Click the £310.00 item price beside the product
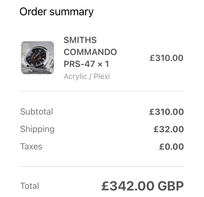Viewport: 204px width, 197px height. click(x=166, y=58)
